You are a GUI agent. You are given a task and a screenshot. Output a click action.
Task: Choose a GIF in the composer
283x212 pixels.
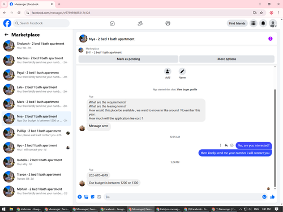point(99,197)
